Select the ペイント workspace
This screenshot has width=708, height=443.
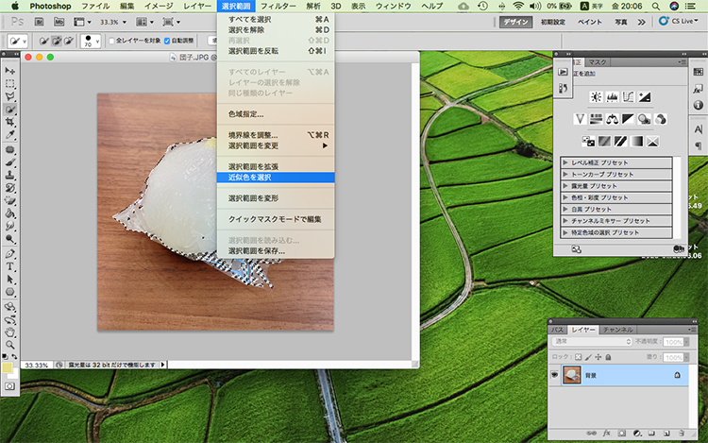click(590, 22)
